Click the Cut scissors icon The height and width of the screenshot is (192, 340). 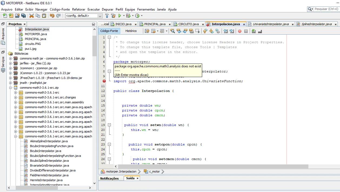(x=31, y=16)
